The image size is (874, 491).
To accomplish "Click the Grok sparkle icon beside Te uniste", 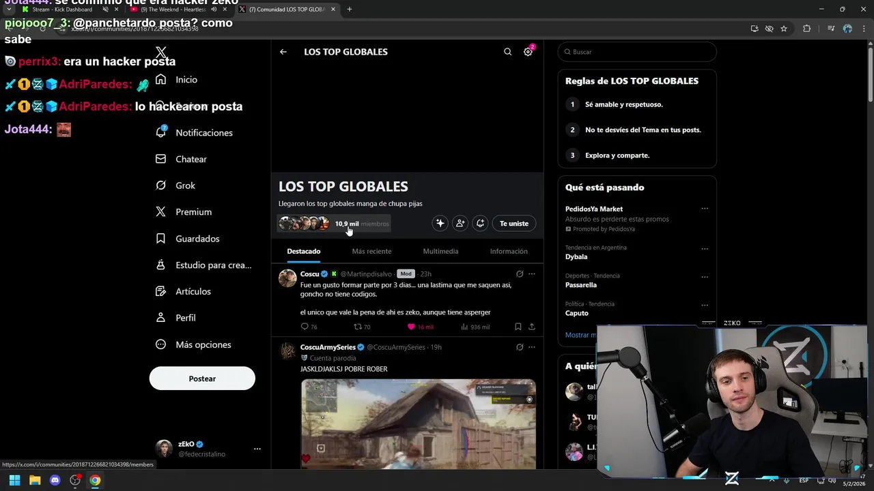I will click(440, 223).
